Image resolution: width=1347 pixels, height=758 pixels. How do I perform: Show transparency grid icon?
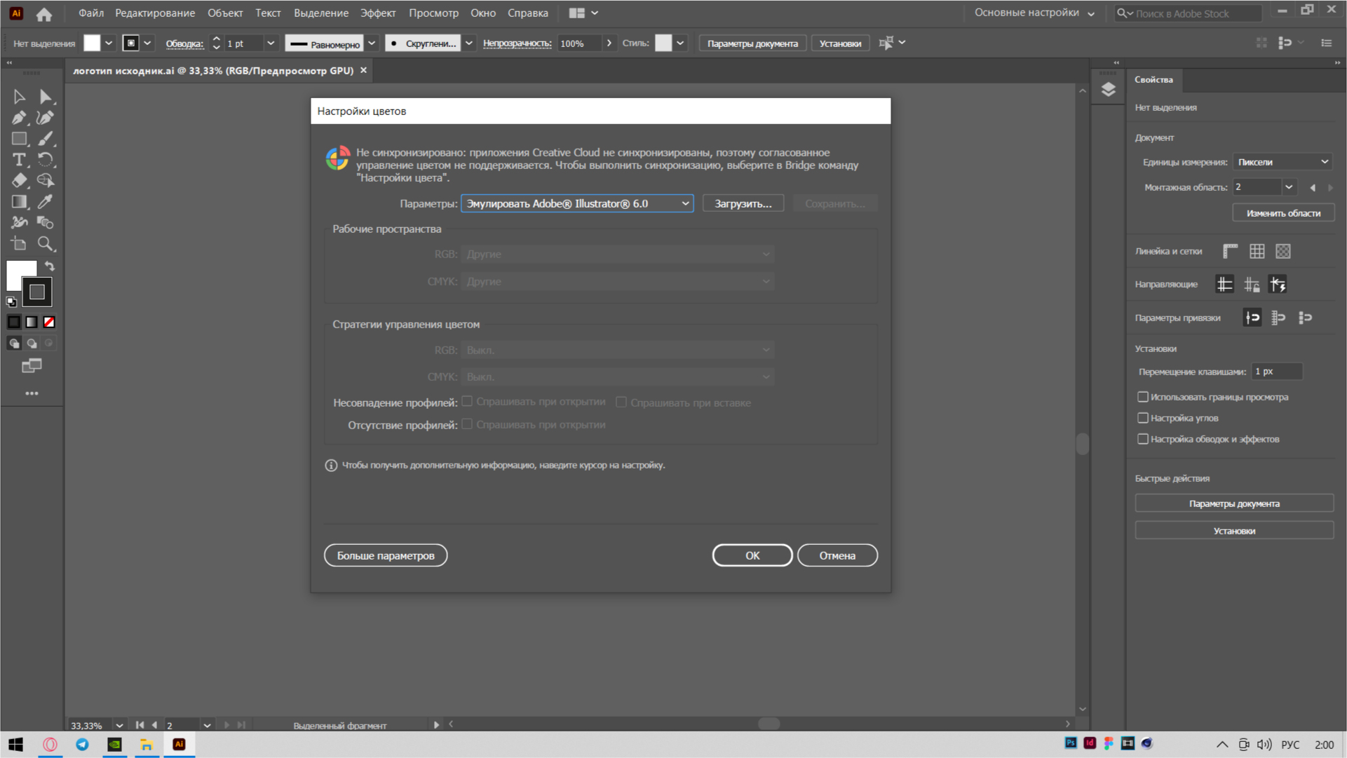click(1283, 251)
